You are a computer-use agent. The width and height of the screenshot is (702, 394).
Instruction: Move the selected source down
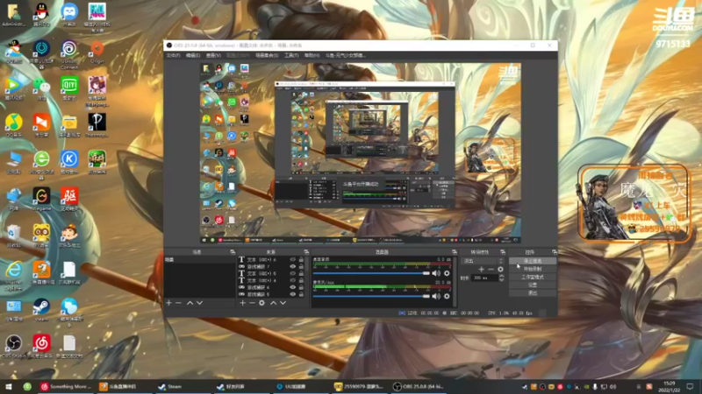pos(283,303)
